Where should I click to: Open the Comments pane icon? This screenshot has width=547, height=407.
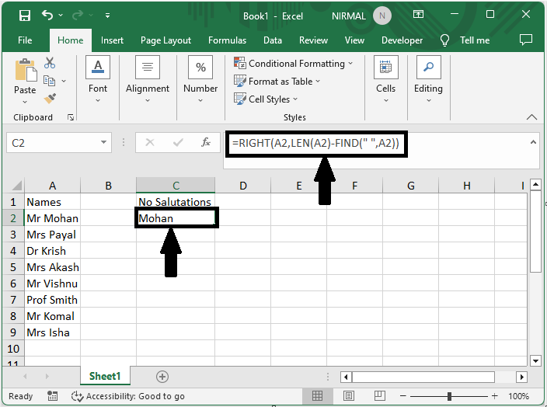pos(526,40)
